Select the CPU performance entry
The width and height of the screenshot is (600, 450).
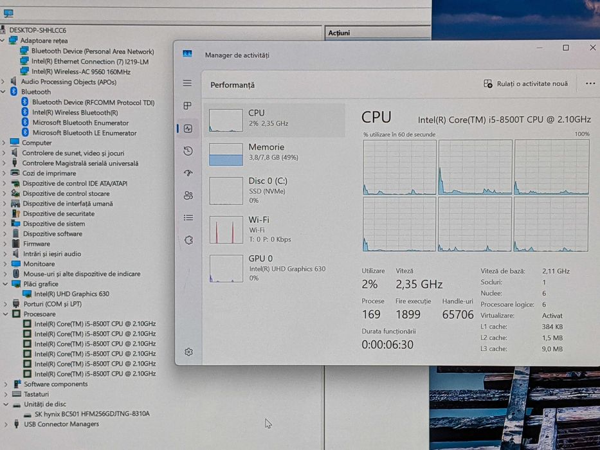(275, 120)
